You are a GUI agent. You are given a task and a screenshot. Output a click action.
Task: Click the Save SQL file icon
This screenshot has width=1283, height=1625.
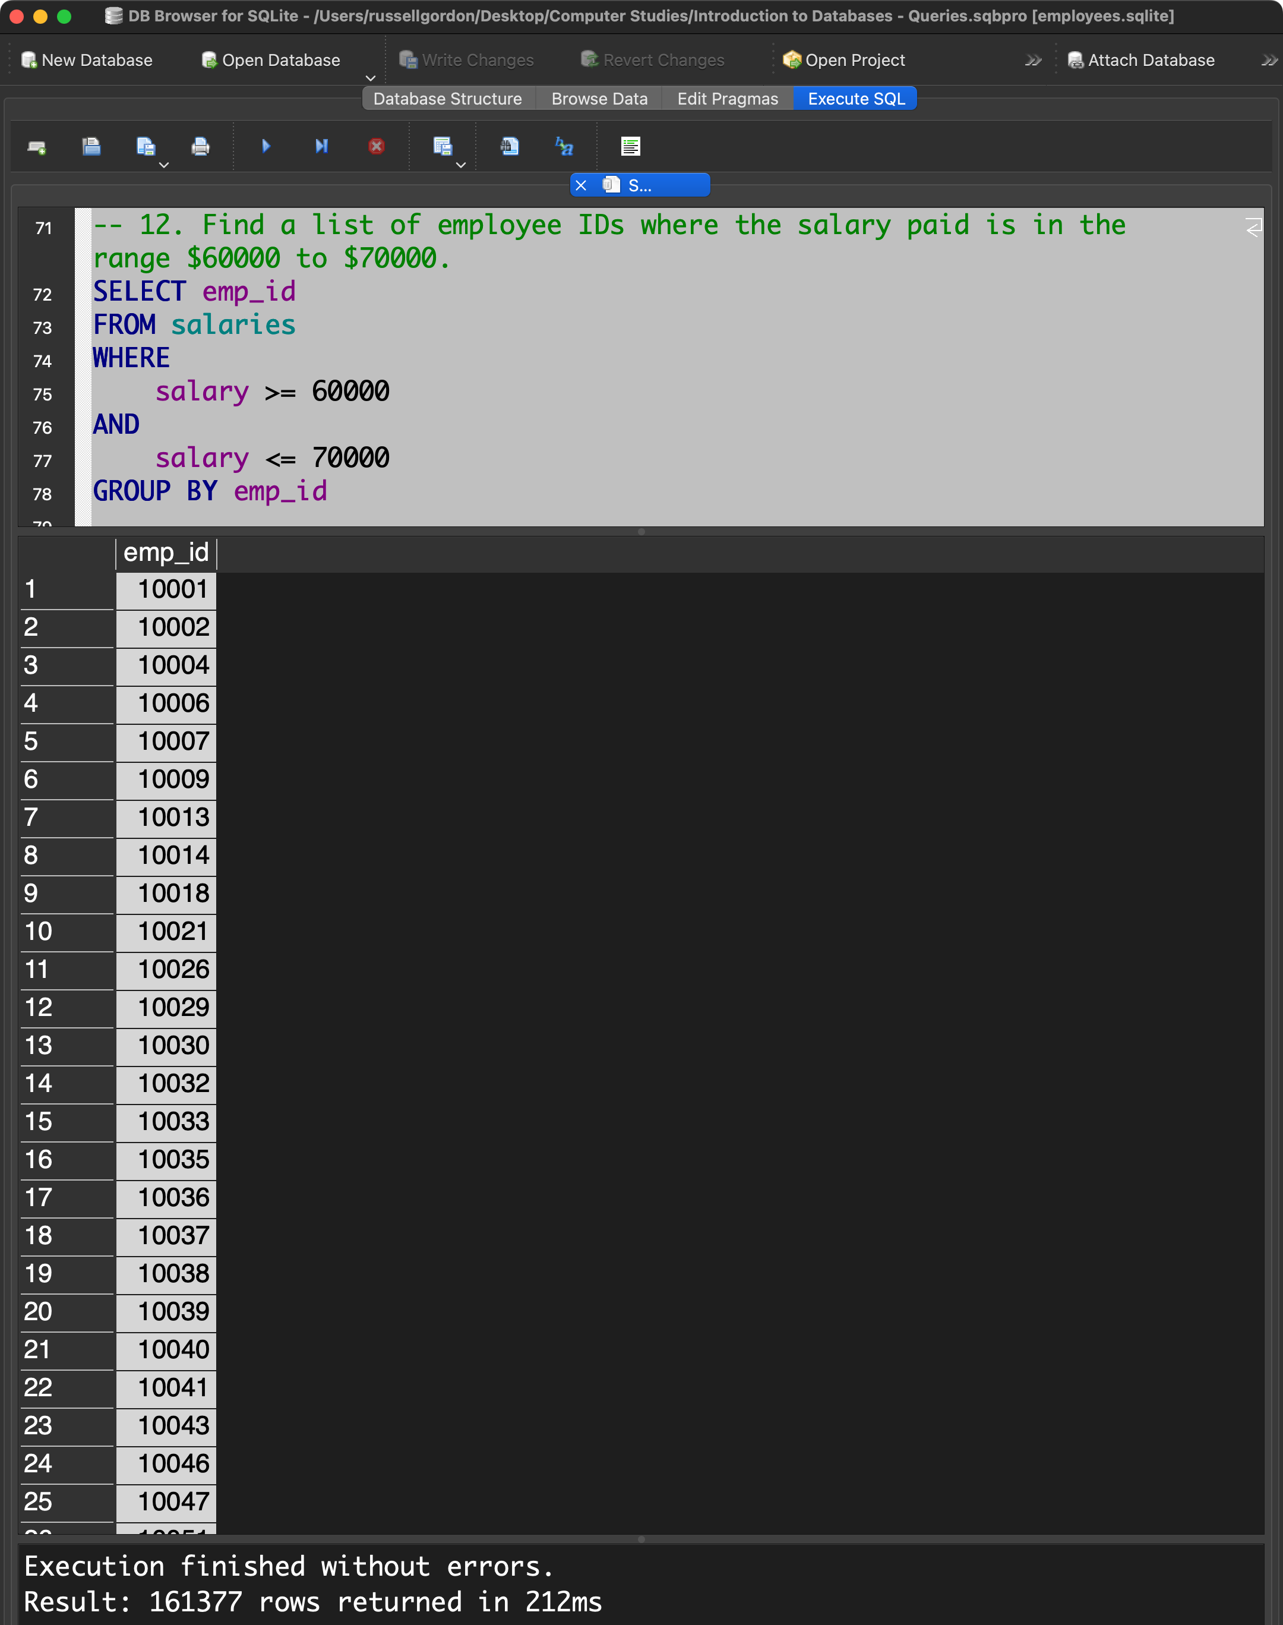tap(145, 147)
